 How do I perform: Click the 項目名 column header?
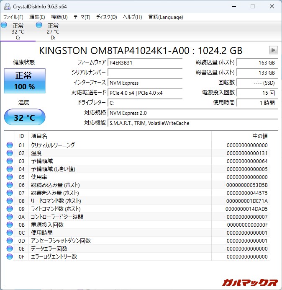39,136
